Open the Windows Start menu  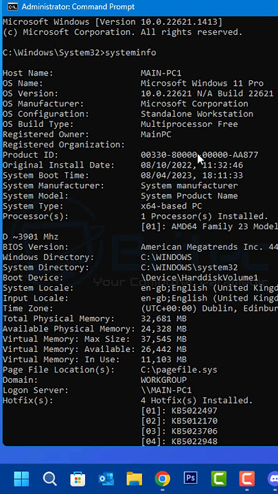coord(21,479)
